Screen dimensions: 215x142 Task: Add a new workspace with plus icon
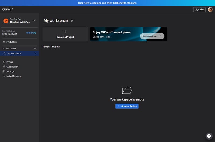35,49
